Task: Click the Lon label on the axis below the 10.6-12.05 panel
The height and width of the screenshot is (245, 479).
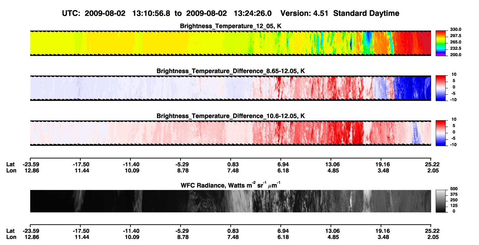Action: (x=12, y=170)
